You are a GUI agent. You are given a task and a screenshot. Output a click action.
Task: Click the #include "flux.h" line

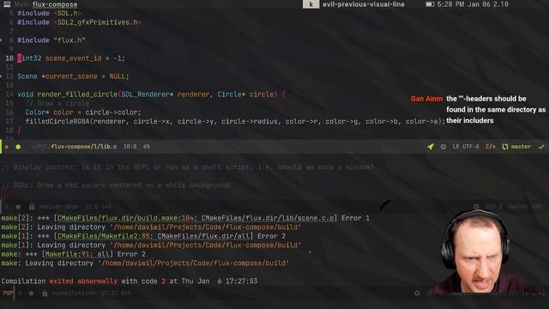coord(51,40)
